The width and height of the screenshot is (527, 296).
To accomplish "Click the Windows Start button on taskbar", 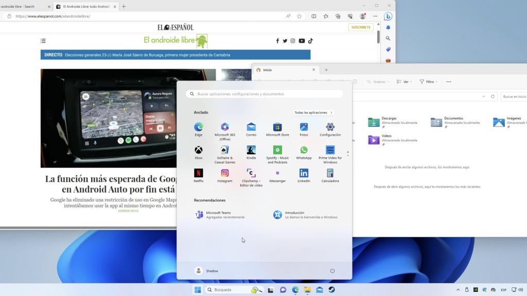I will pyautogui.click(x=197, y=290).
